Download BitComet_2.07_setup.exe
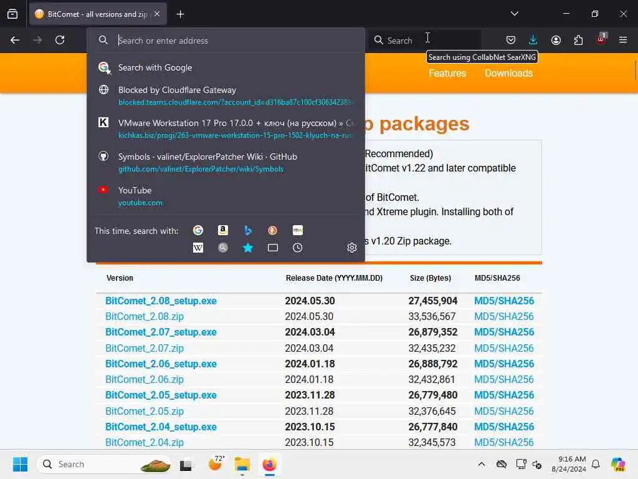638x479 pixels. [x=161, y=332]
